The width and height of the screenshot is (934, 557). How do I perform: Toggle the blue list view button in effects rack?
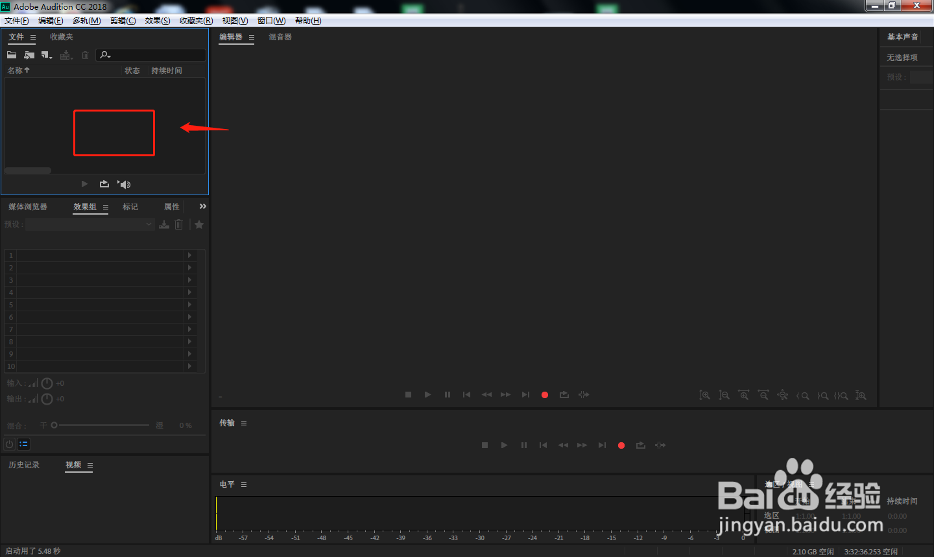pyautogui.click(x=23, y=444)
